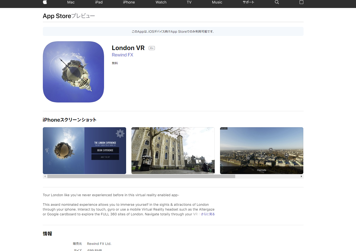The width and height of the screenshot is (356, 251).
Task: Click the London VR app icon
Action: tap(73, 72)
